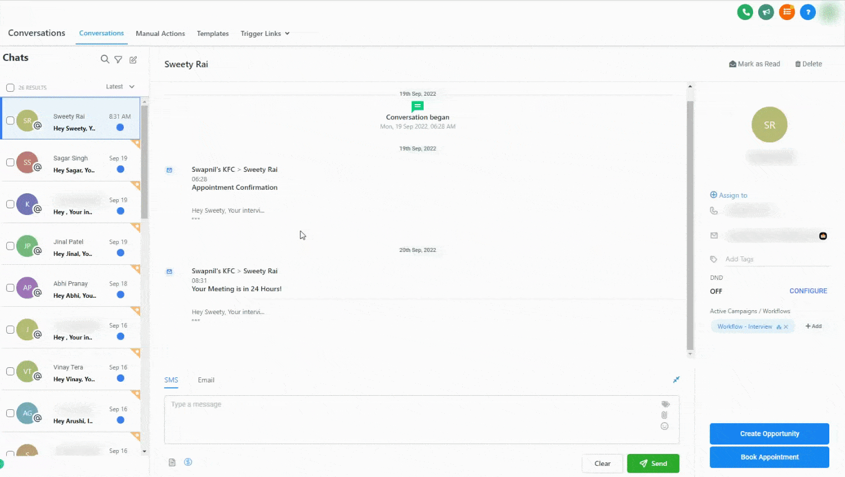845x477 pixels.
Task: Click the workflow hierarchy icon in Interview tag
Action: coord(779,327)
